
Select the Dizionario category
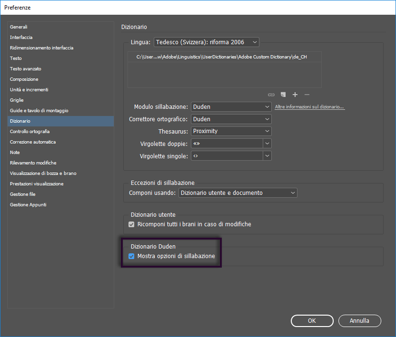click(x=60, y=121)
